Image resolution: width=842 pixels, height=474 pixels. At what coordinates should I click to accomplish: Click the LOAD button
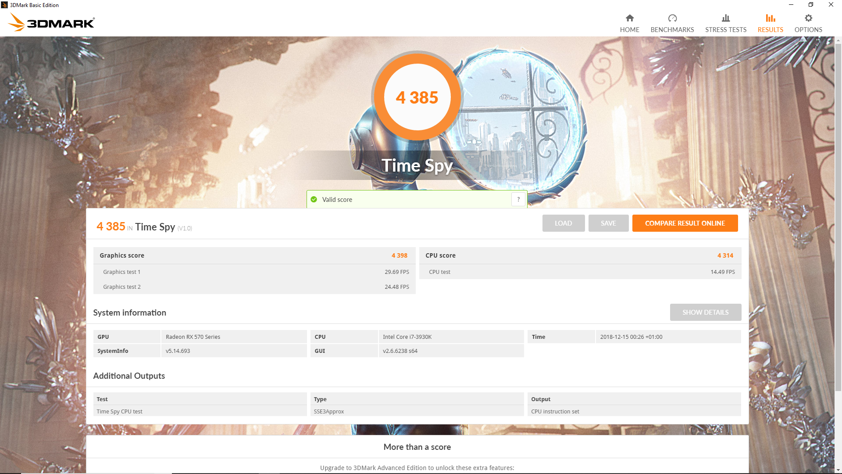coord(564,223)
